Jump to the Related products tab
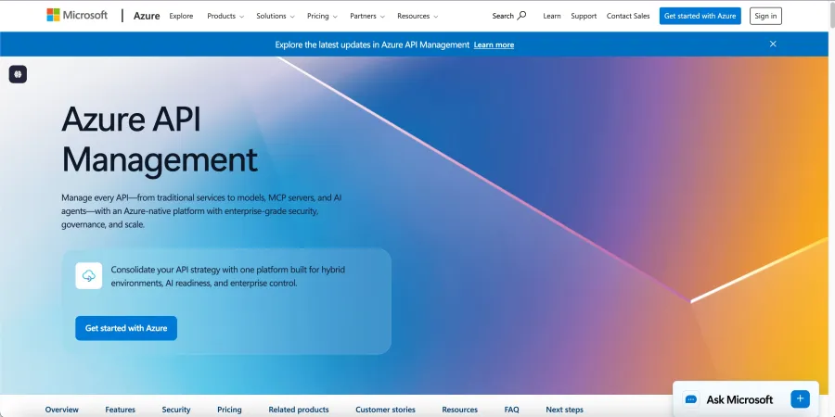 pyautogui.click(x=299, y=410)
